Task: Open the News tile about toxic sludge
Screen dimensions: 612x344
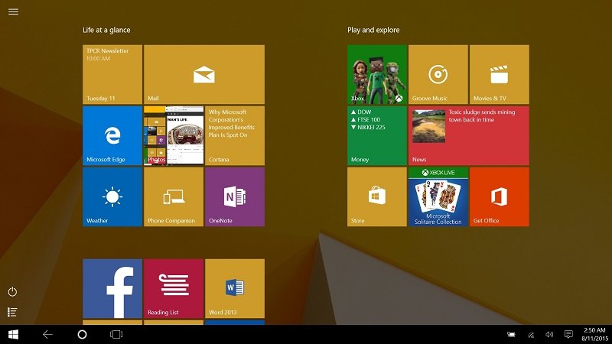Action: [469, 135]
